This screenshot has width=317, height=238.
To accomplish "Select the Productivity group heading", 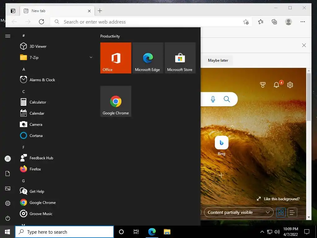I will click(110, 36).
